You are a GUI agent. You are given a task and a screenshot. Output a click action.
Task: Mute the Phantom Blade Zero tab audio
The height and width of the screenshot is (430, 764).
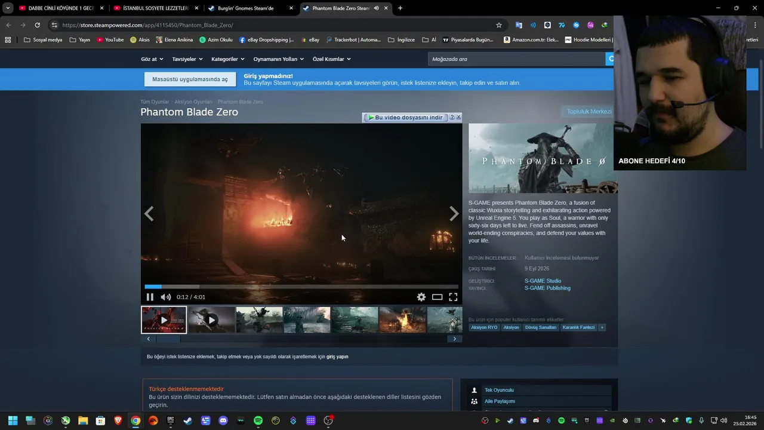click(x=376, y=8)
